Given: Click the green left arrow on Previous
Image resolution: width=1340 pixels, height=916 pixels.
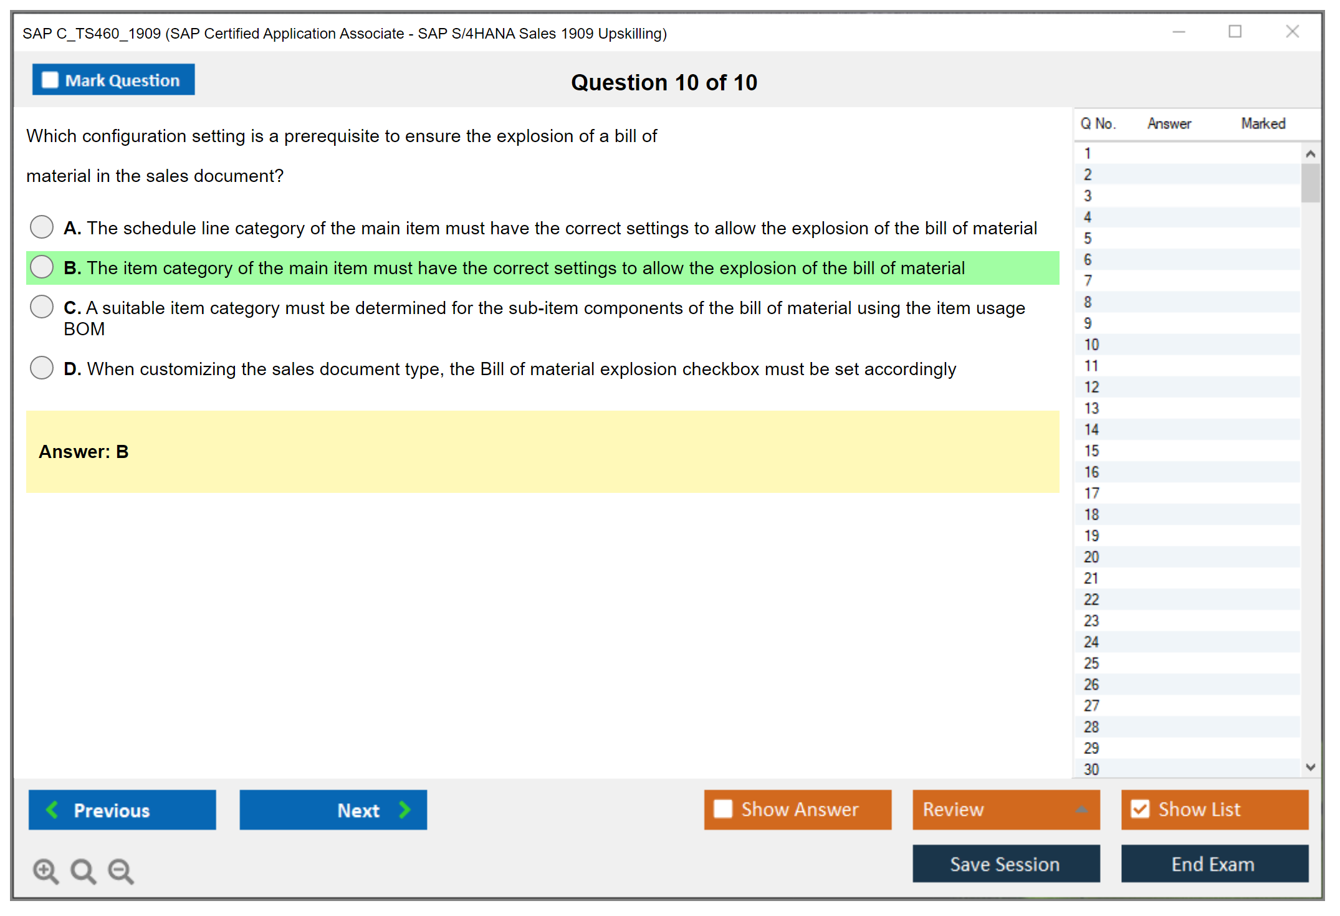Looking at the screenshot, I should click(52, 809).
